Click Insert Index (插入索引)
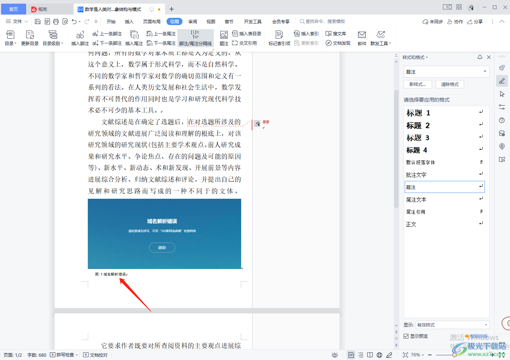This screenshot has height=360, width=510. pos(306,33)
